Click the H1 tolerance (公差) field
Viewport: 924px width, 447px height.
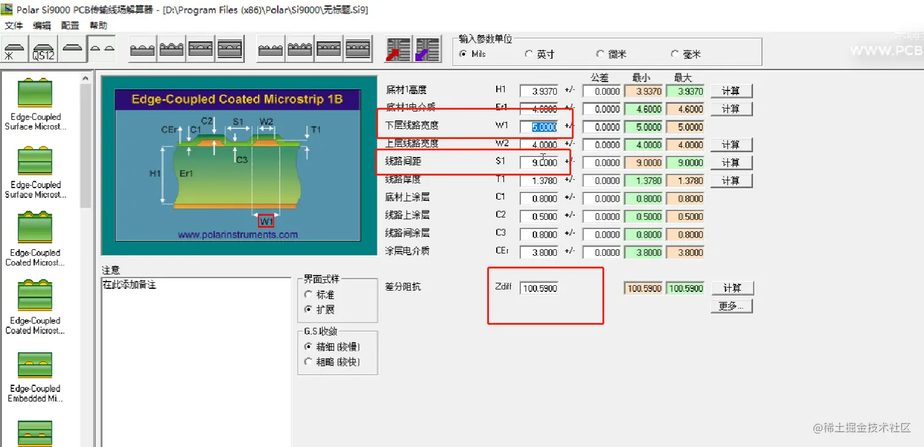point(602,91)
